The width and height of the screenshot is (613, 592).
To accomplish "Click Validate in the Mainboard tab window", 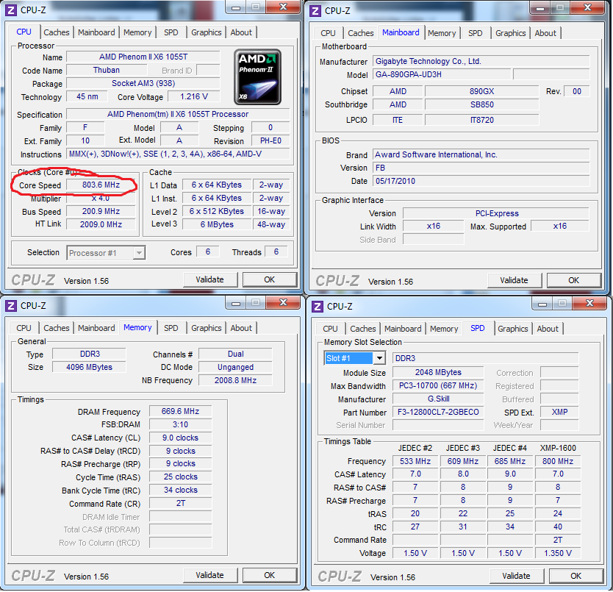I will tap(514, 280).
